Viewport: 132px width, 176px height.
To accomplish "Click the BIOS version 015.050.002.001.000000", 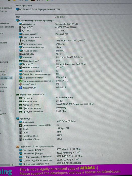I will tap(66, 27).
